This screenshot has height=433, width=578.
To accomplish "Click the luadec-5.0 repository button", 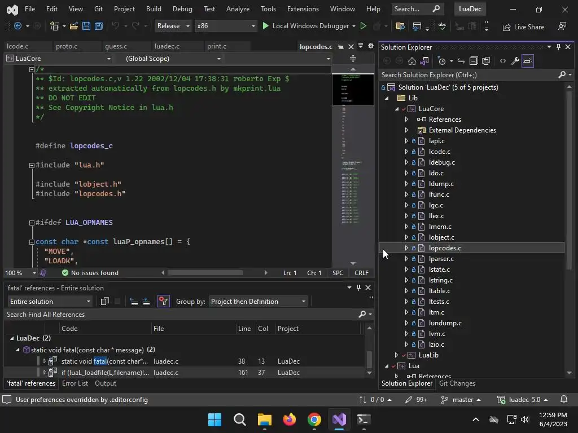I will click(522, 400).
